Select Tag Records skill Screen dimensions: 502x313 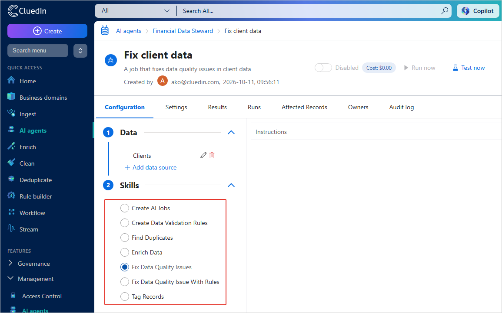click(x=125, y=297)
